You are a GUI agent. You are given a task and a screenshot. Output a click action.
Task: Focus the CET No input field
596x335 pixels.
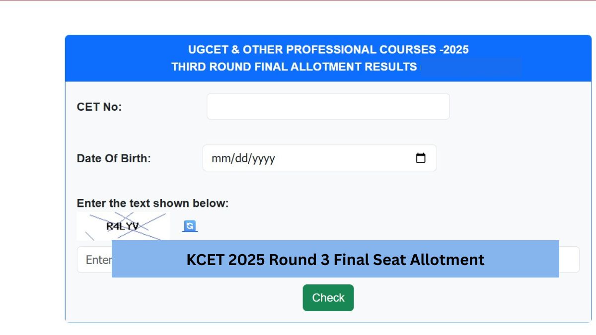click(328, 106)
